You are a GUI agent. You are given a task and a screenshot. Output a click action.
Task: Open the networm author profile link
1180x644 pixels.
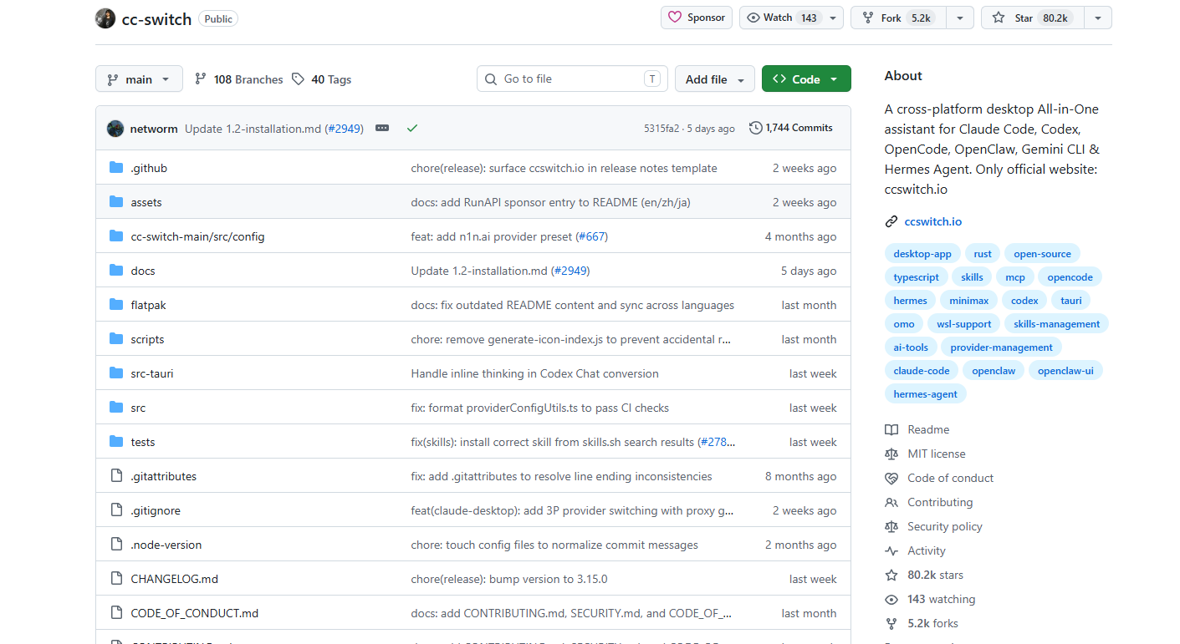(x=154, y=129)
